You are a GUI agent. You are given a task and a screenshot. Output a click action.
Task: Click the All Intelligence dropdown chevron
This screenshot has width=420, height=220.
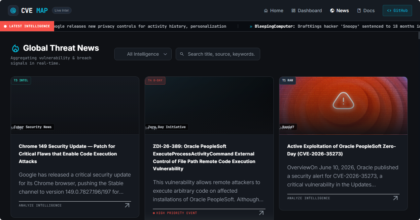click(x=165, y=54)
